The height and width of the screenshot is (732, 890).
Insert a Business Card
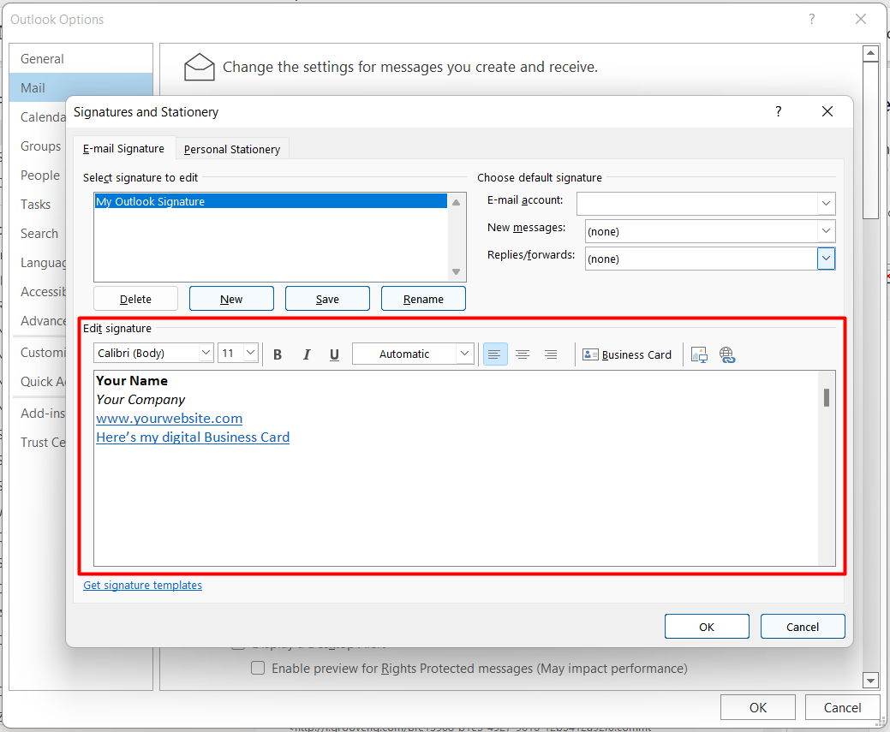pyautogui.click(x=627, y=354)
